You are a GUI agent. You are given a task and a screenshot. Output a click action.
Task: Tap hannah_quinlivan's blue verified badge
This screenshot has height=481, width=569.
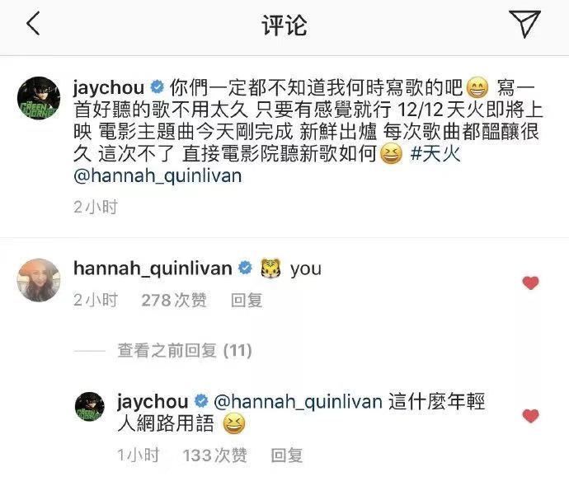(245, 268)
